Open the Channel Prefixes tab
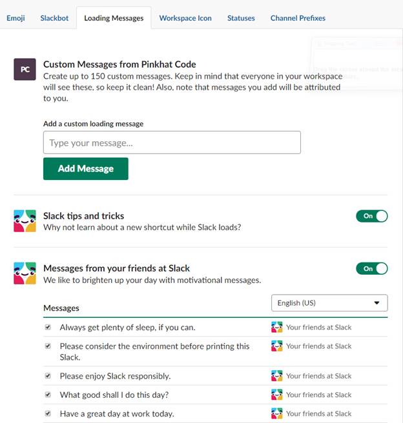Screen dimensions: 403x423 point(298,18)
